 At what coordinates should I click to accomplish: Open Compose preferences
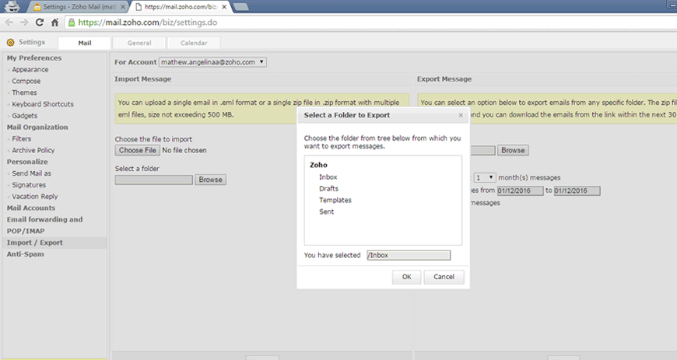point(26,81)
